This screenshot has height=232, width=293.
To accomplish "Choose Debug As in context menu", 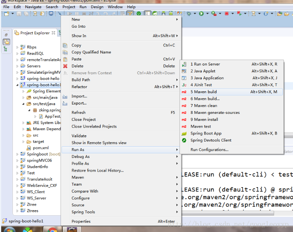I will point(121,156).
